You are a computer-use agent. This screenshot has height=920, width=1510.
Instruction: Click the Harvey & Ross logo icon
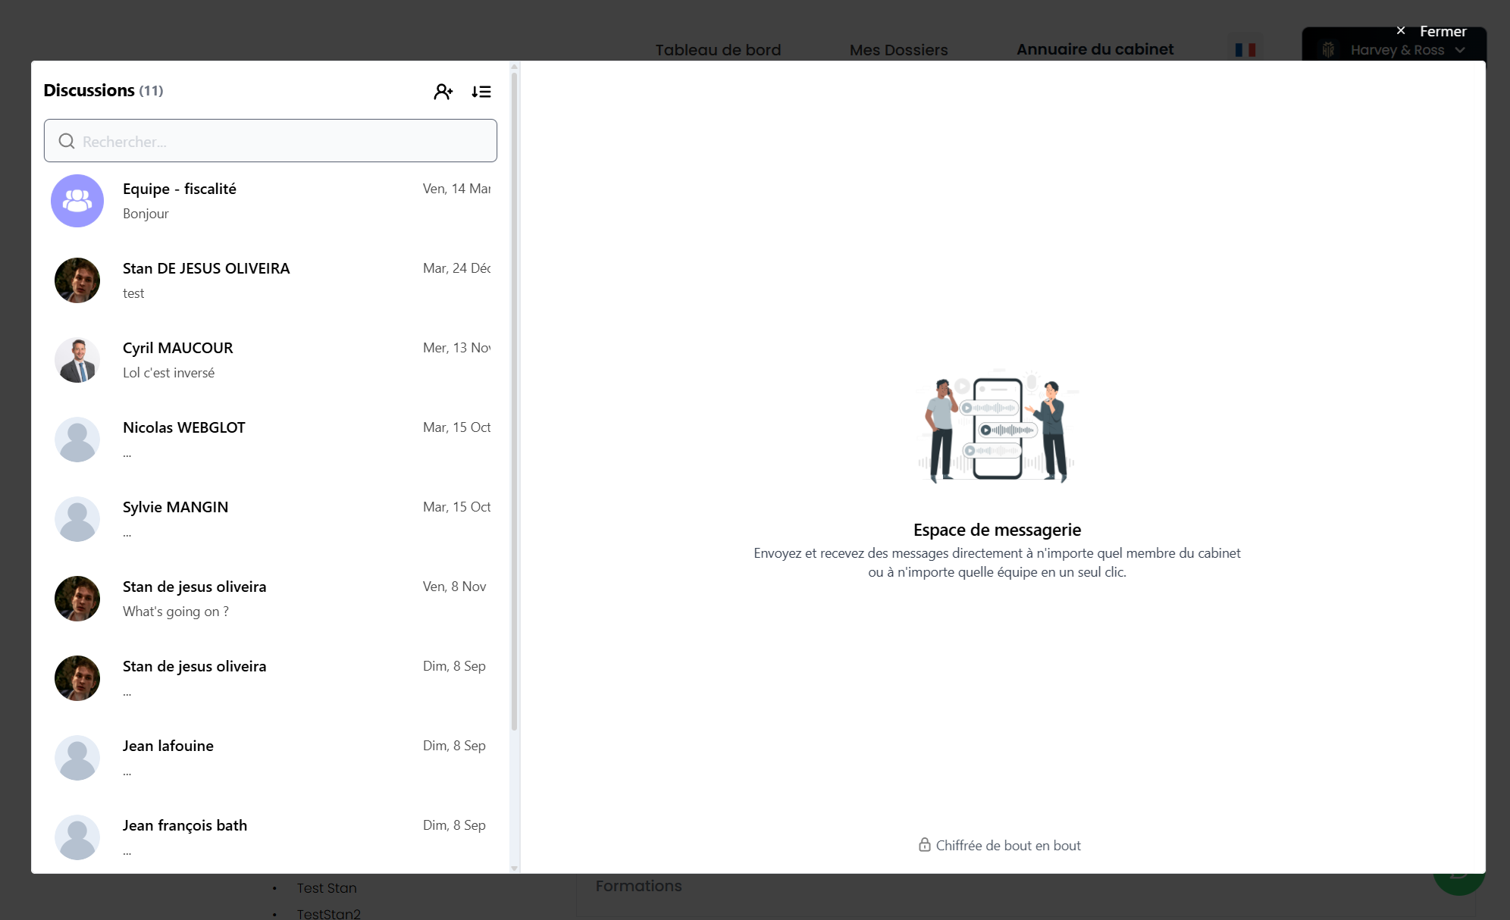point(1328,50)
